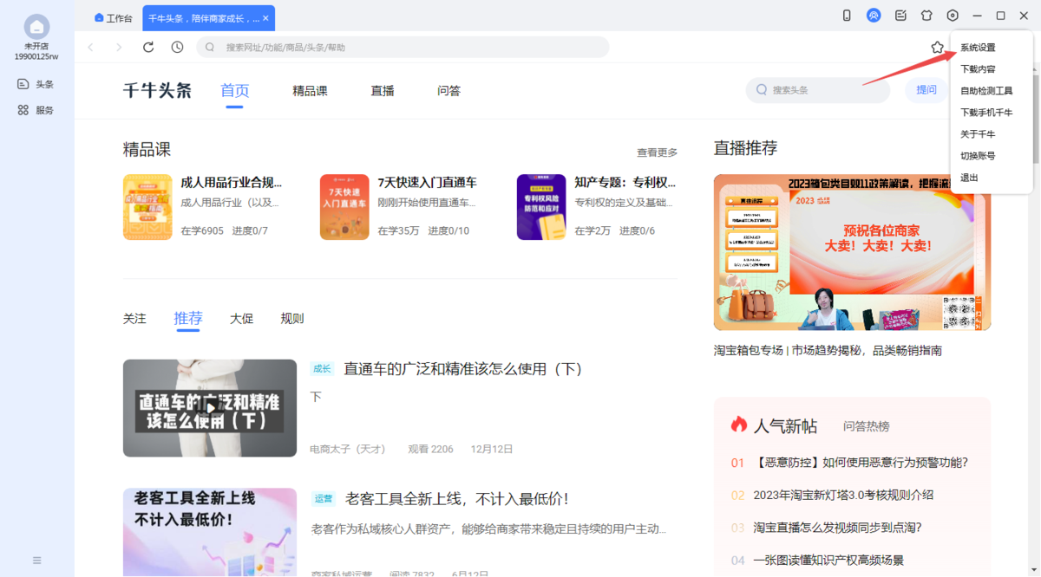Switch to the 工作台 tab
The width and height of the screenshot is (1041, 577).
113,18
